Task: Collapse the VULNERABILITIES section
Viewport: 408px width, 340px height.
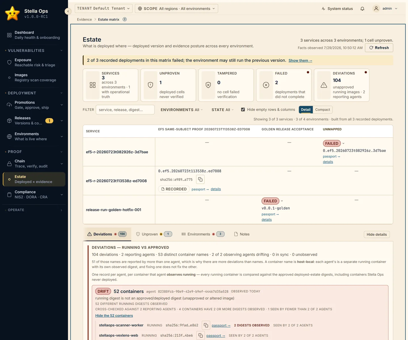Action: click(61, 50)
